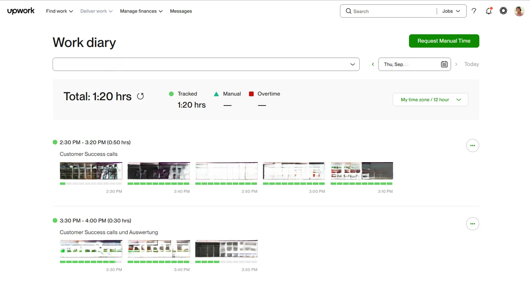Expand the Deliver work menu
The height and width of the screenshot is (302, 530).
97,11
